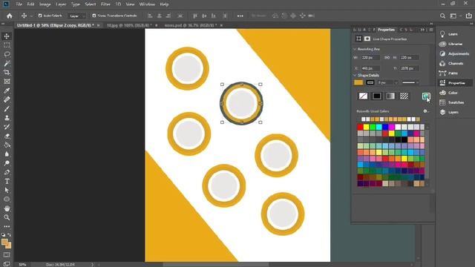Click the shape stroke color swatch

click(370, 82)
